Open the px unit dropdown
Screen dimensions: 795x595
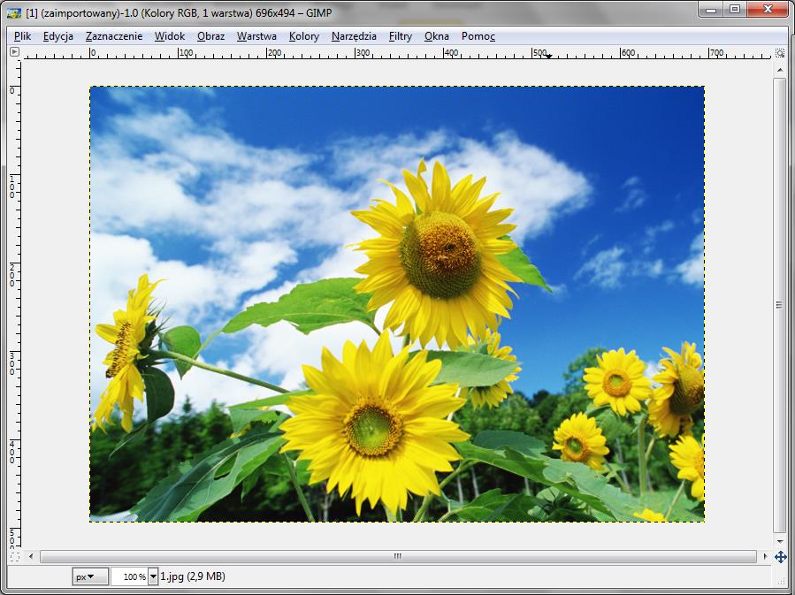(x=89, y=576)
